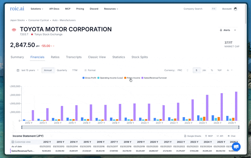The width and height of the screenshot is (251, 158).
Task: Expand the last 15 years dropdown
Action: (x=28, y=70)
